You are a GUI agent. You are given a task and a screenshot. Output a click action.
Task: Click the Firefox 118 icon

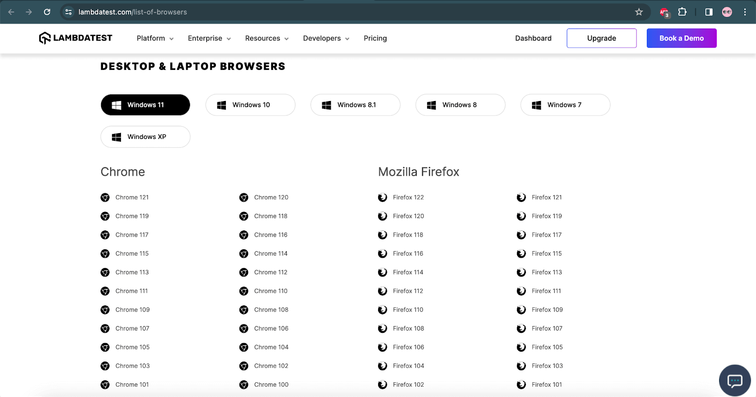(382, 235)
